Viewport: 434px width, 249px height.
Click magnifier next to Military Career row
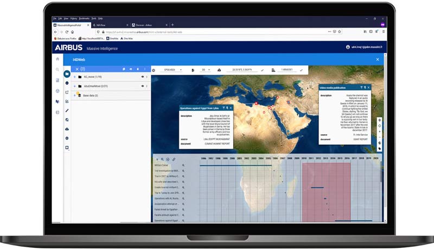pos(183,165)
